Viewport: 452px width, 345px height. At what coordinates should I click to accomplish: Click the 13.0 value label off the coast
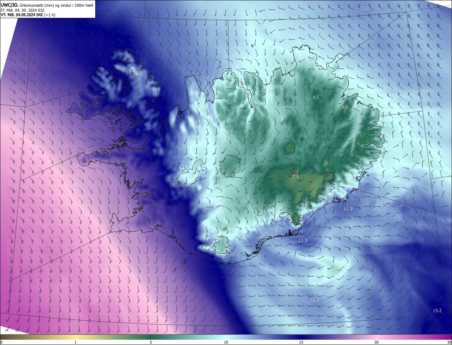click(348, 209)
